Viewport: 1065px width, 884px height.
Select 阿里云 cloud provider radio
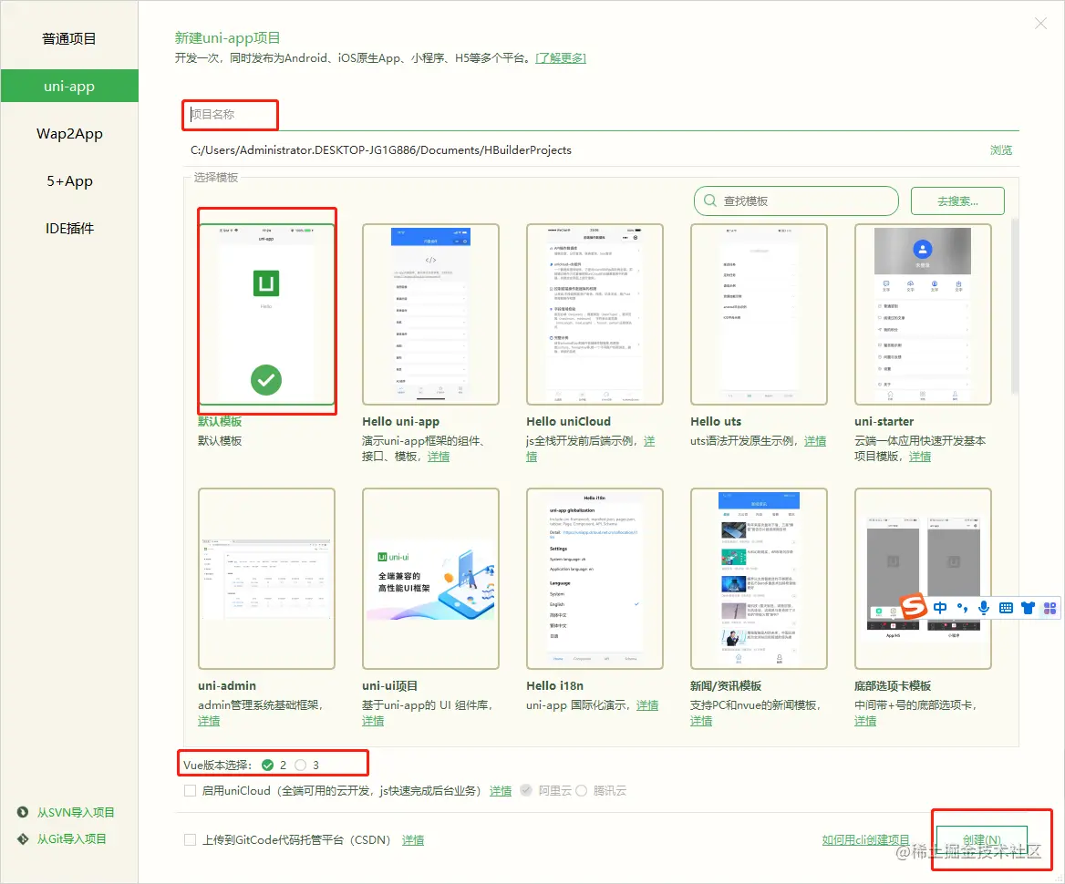click(526, 790)
